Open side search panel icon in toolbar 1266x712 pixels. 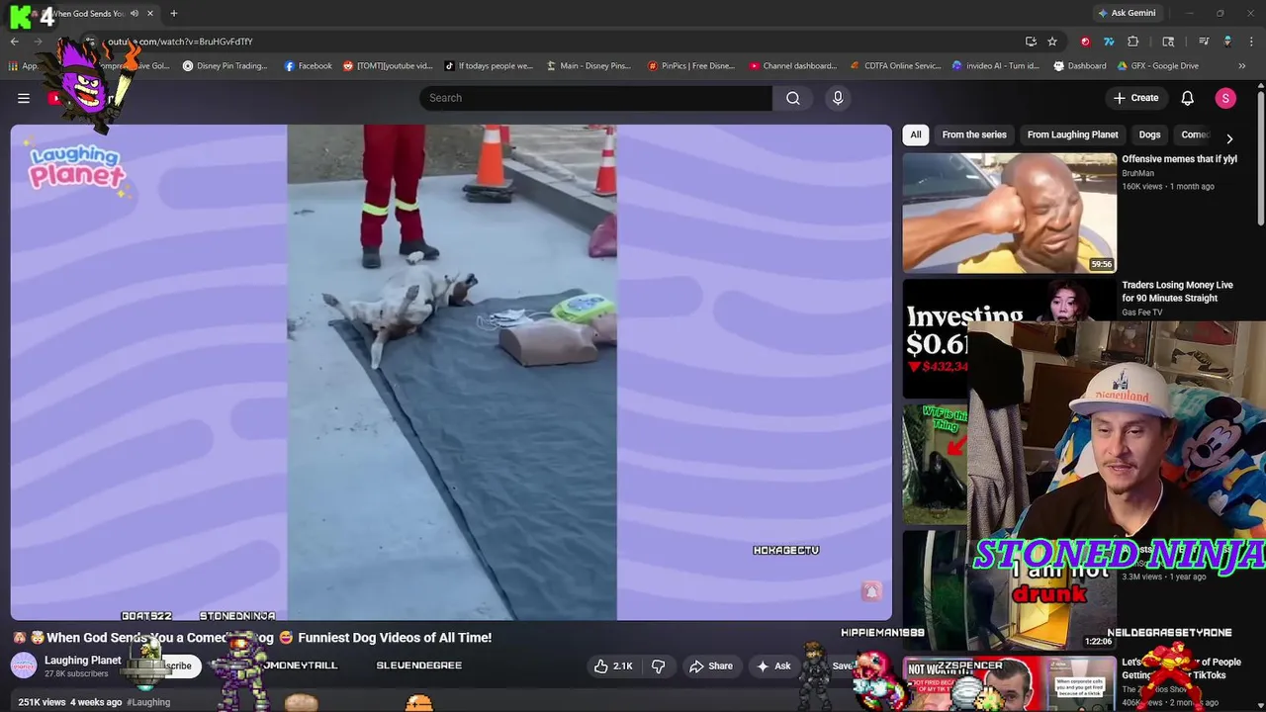point(1168,42)
